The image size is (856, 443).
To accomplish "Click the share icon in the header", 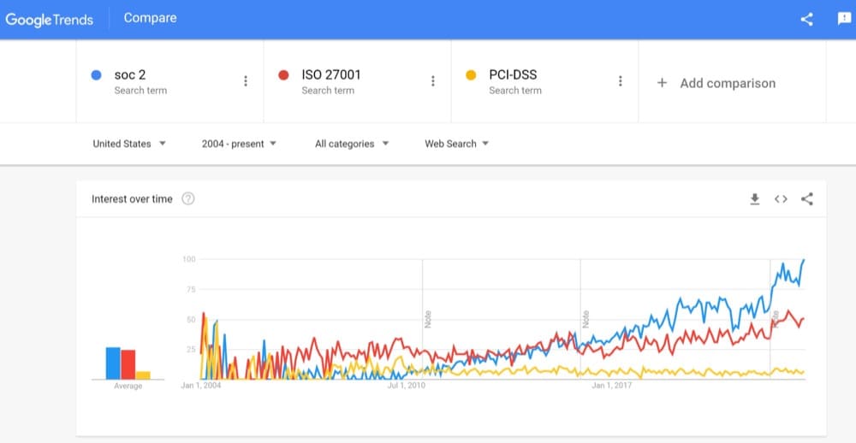I will coord(806,19).
